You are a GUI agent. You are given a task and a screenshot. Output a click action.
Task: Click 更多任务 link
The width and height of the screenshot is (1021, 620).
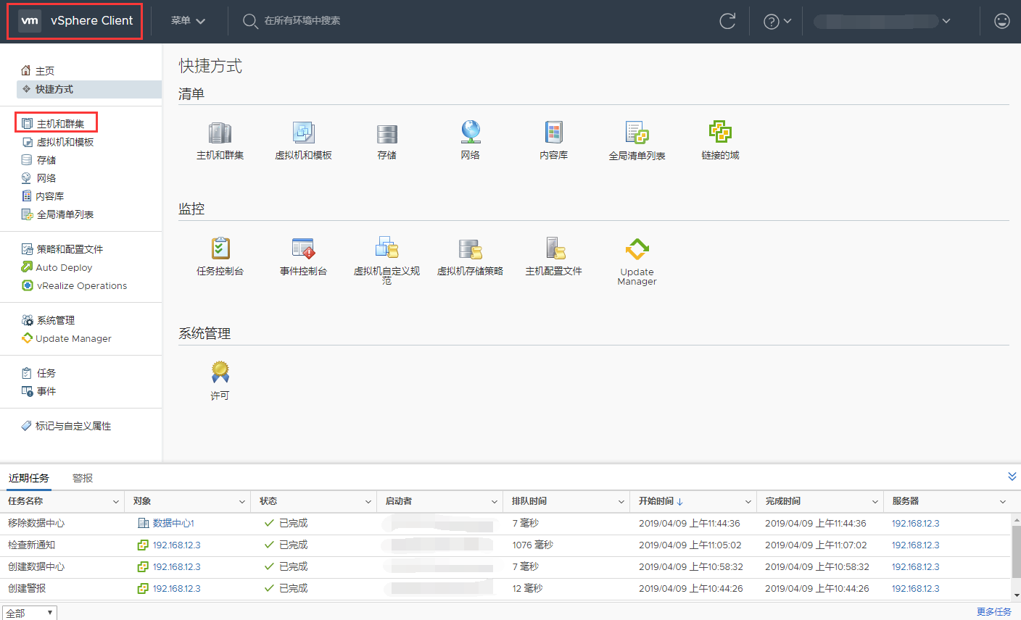993,612
